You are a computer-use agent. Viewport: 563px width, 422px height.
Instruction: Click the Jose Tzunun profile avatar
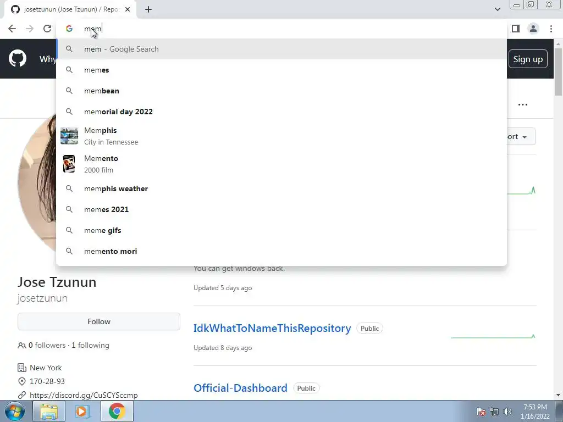(37, 183)
